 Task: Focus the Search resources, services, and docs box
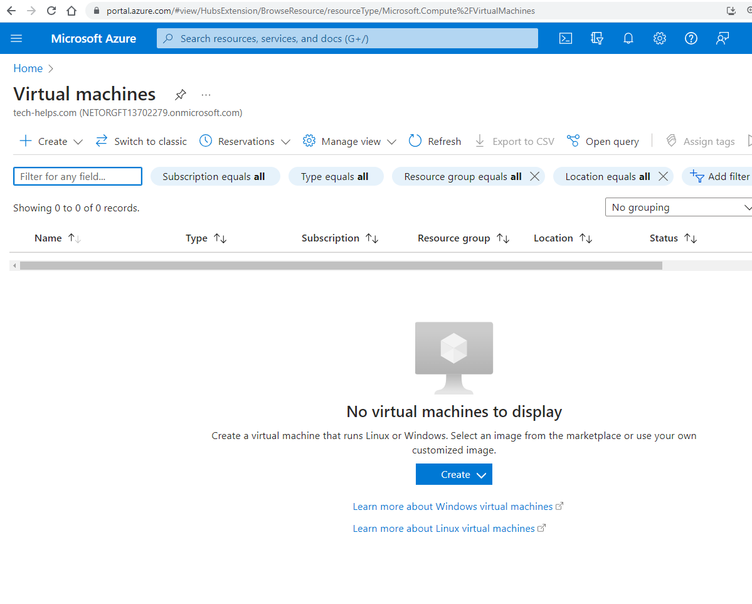(x=347, y=38)
